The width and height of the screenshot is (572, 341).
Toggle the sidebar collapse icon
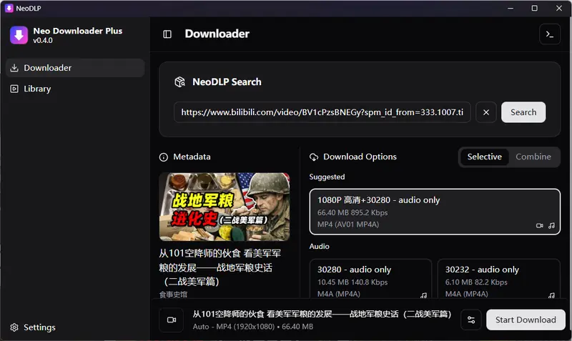pos(167,34)
